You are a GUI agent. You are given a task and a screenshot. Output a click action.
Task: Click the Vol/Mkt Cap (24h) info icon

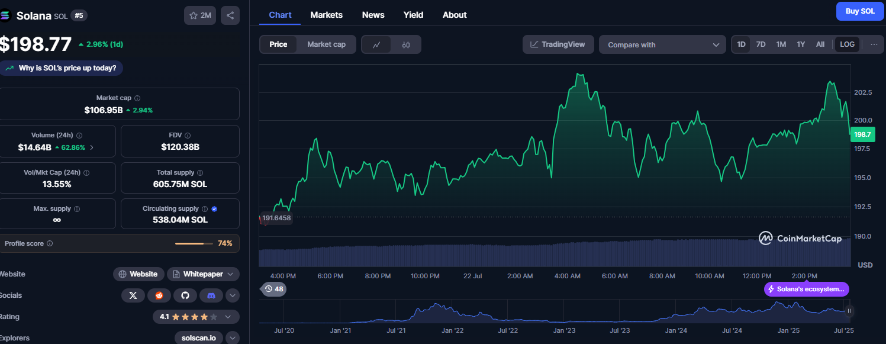click(x=86, y=173)
